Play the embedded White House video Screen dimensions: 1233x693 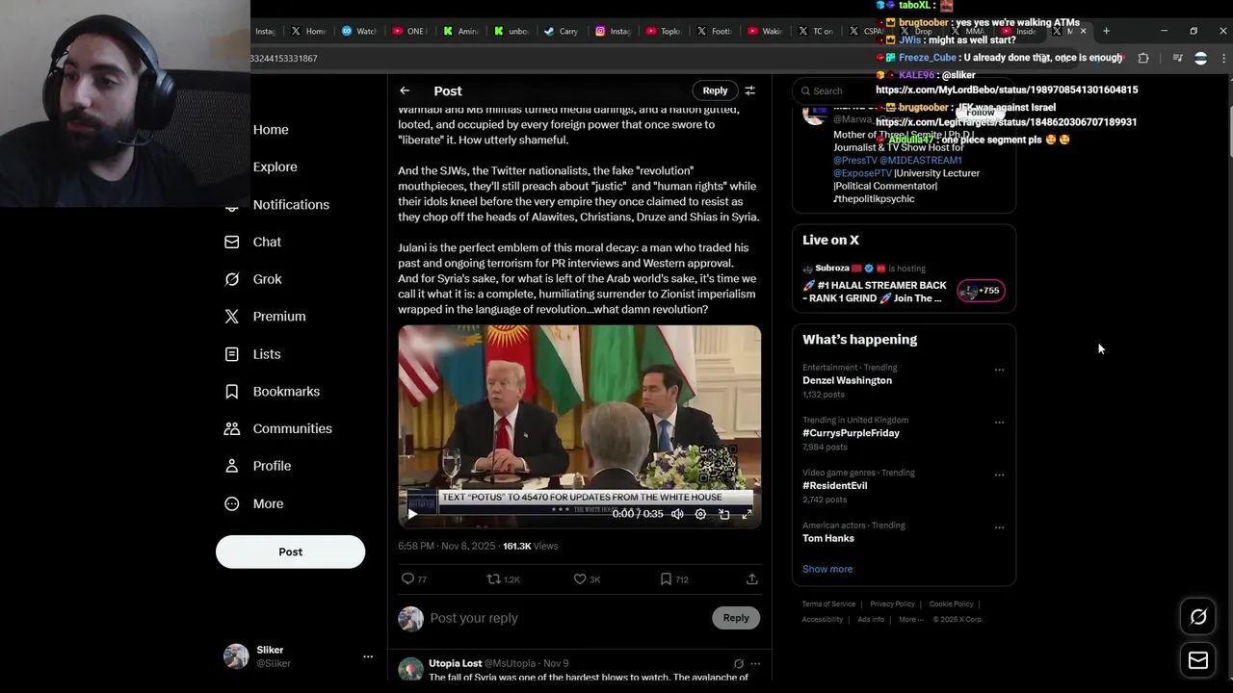[x=412, y=514]
